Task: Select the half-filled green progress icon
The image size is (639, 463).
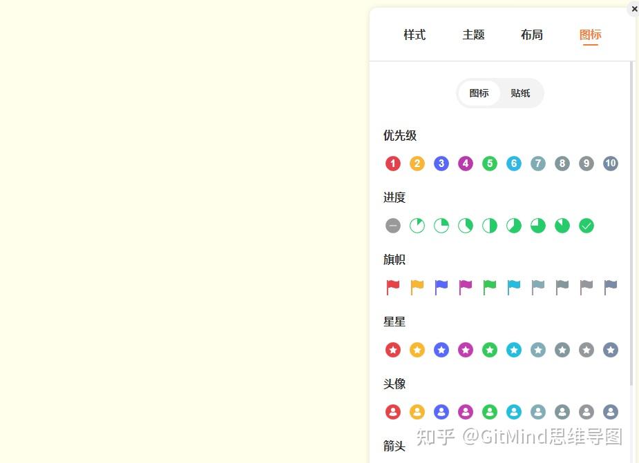Action: (489, 226)
